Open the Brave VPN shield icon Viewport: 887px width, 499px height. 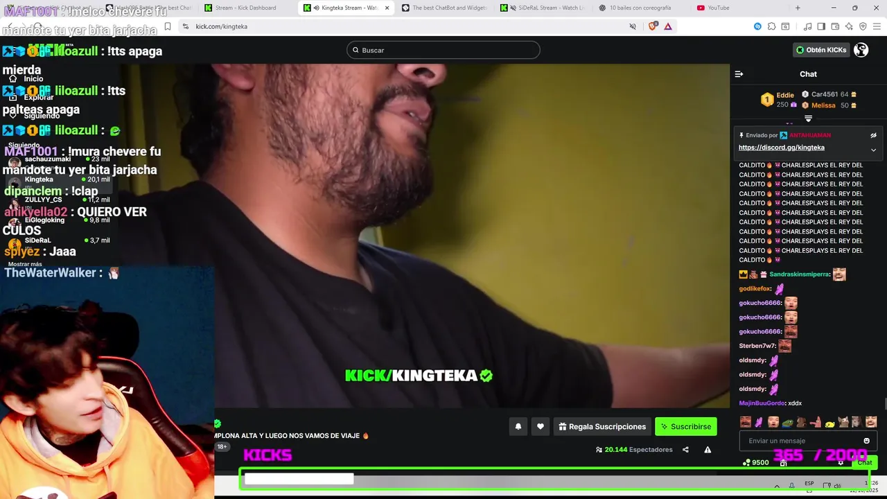(863, 26)
